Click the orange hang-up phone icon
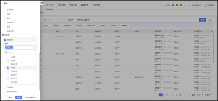This screenshot has height=101, width=218. [181, 5]
